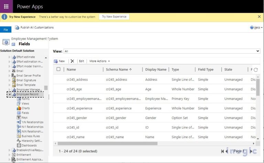Sort by the Schema Name column header
This screenshot has height=163, width=264.
click(119, 69)
